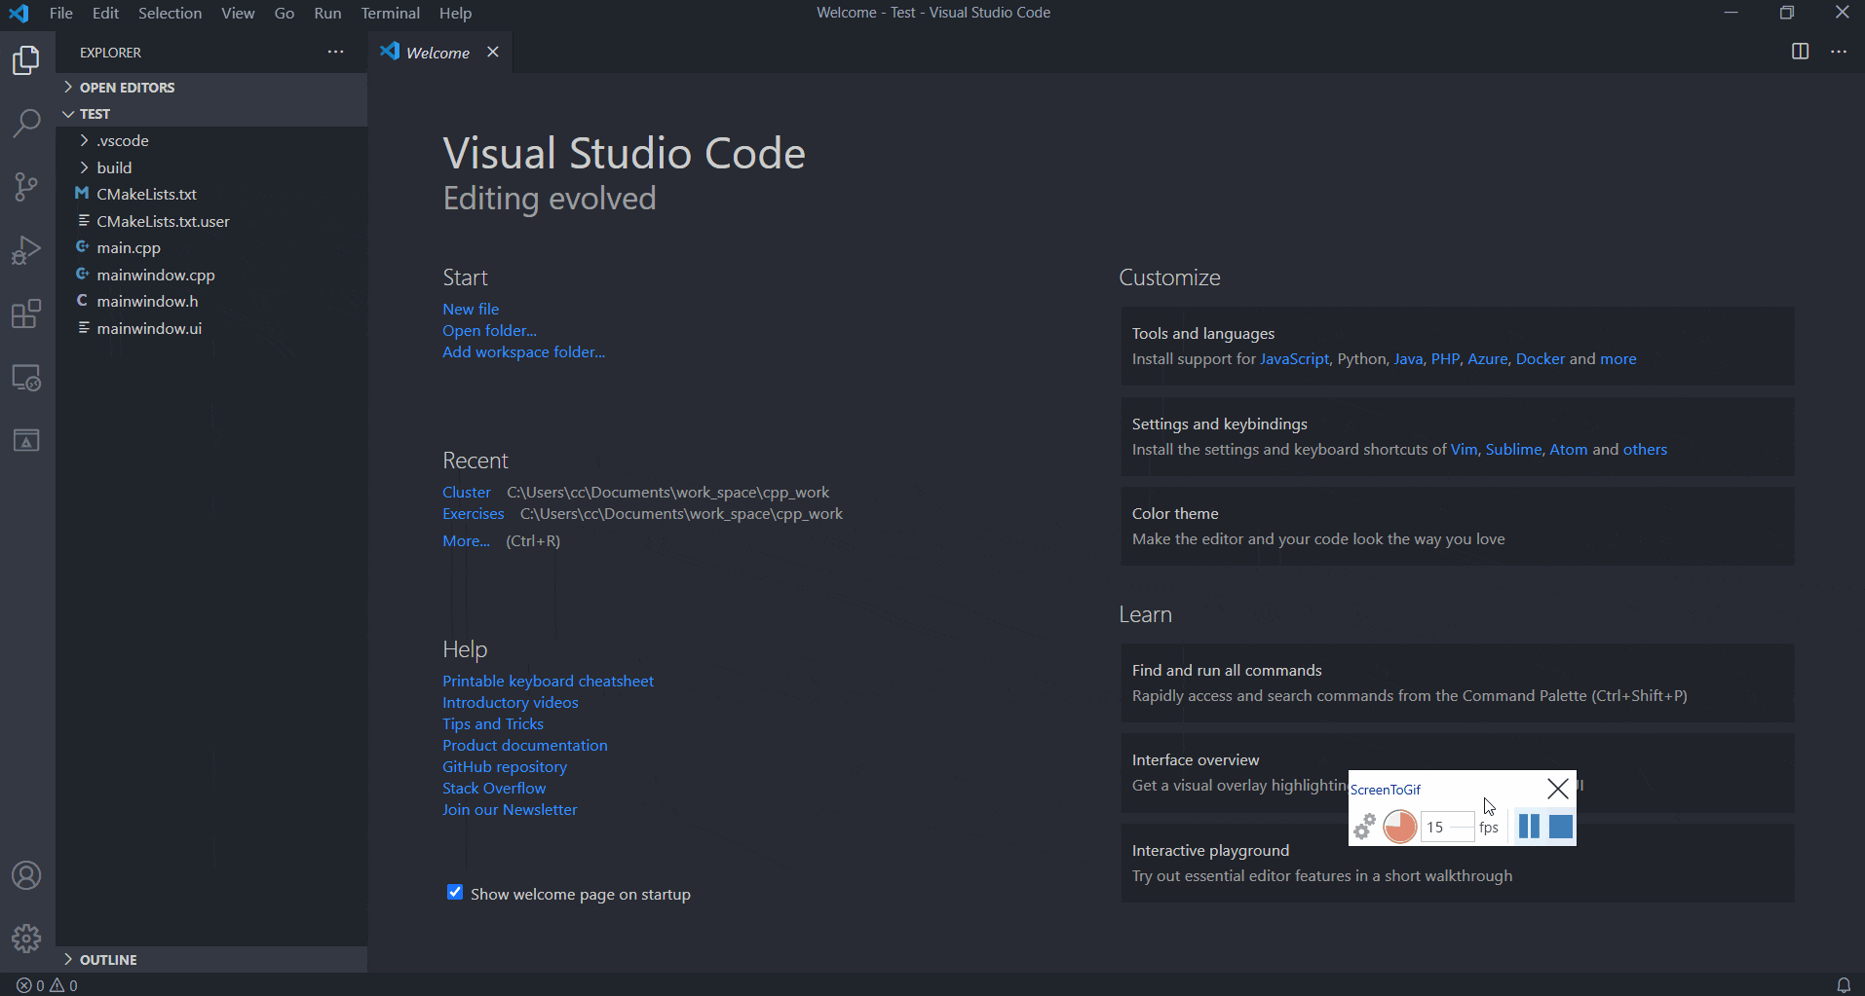
Task: Click the Explorer views and more actions ellipsis
Action: tap(335, 52)
